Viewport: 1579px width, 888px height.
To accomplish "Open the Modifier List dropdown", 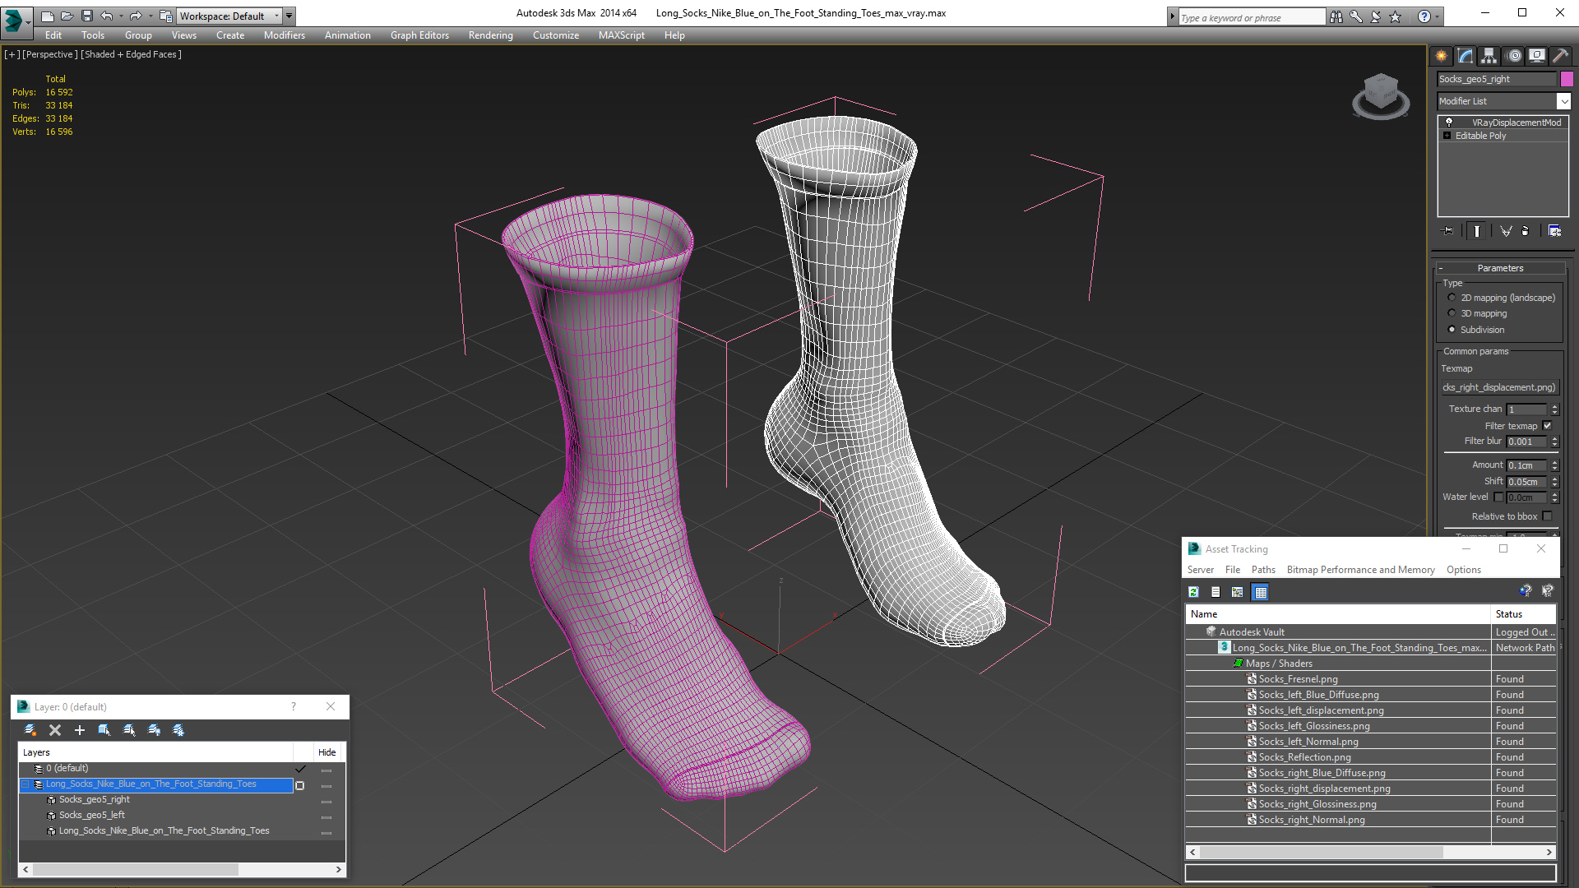I will tap(1563, 101).
